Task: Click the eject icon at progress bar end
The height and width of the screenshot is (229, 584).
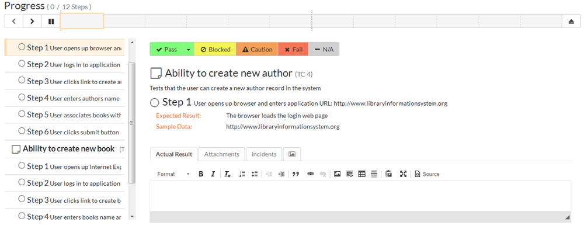Action: [571, 21]
